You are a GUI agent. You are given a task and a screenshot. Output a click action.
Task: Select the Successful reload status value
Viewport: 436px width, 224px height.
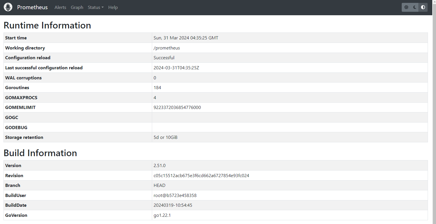(x=164, y=58)
